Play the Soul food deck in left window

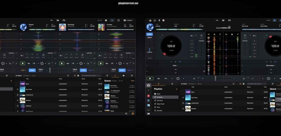pyautogui.click(x=62, y=63)
